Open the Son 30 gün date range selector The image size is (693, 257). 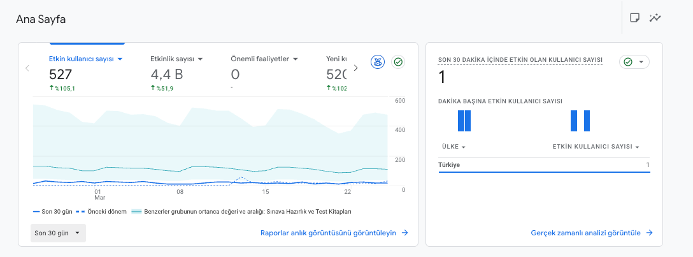(58, 233)
